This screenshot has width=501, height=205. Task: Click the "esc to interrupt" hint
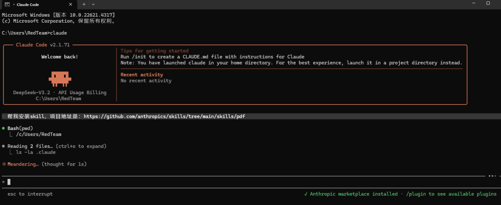(30, 194)
